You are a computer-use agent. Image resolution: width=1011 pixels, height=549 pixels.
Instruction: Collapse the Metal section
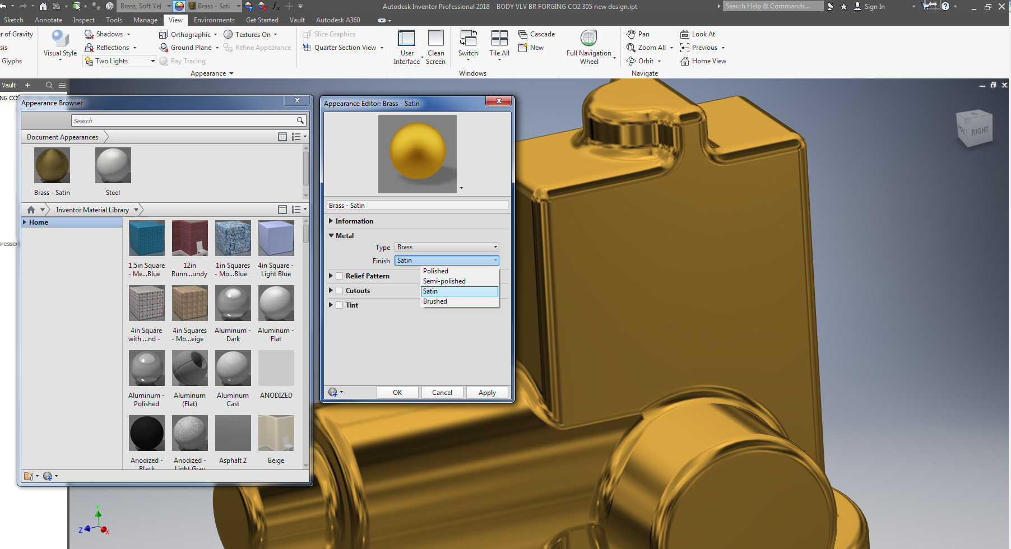pyautogui.click(x=330, y=235)
